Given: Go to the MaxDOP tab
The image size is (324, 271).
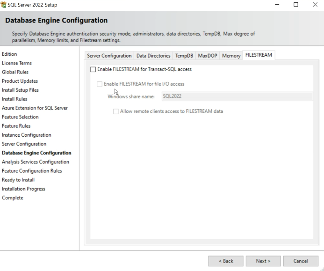Looking at the screenshot, I should pyautogui.click(x=208, y=56).
